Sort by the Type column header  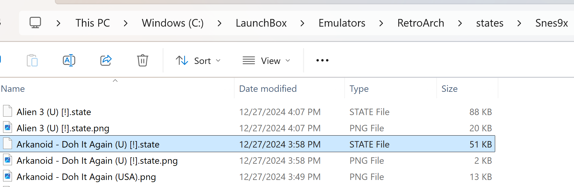coord(359,89)
